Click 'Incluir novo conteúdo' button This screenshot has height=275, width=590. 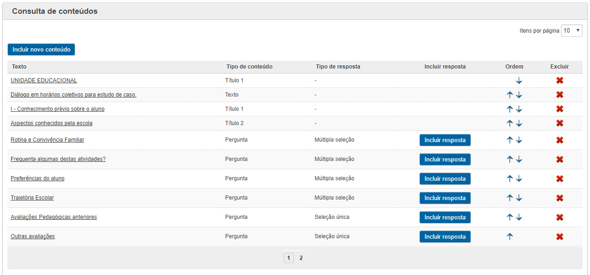tap(41, 49)
